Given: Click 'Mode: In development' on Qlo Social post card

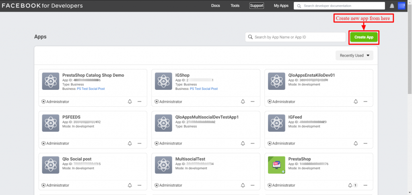Looking at the screenshot, I should click(78, 168).
